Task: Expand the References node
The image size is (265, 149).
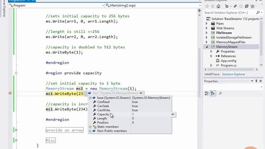Action: click(x=211, y=56)
